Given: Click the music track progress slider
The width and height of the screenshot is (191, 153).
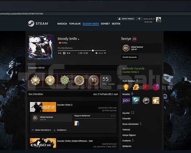Looking at the screenshot, I should [82, 51].
